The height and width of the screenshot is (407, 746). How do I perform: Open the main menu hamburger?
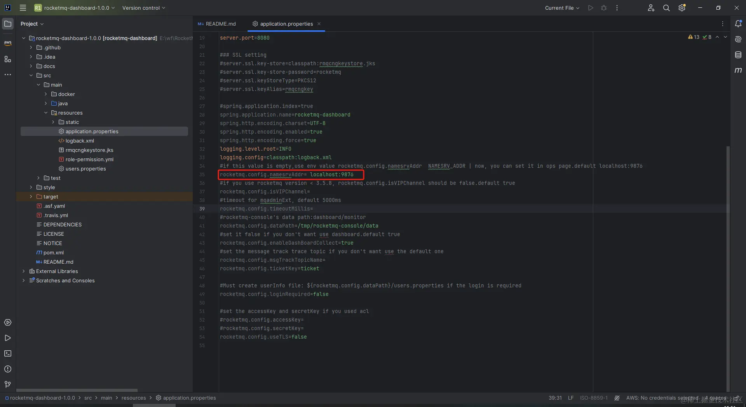click(x=23, y=8)
